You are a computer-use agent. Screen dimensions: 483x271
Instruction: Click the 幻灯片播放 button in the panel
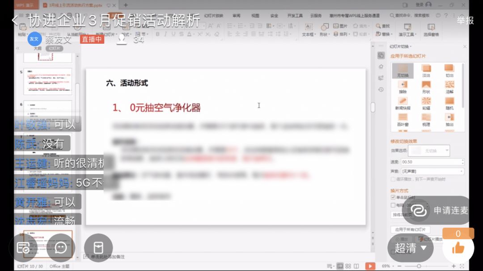[x=431, y=239]
